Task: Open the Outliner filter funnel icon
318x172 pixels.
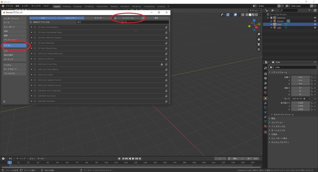Action: point(310,10)
